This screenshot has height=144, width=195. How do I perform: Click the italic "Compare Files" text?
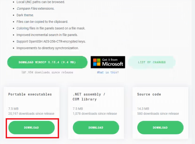pos(27,9)
